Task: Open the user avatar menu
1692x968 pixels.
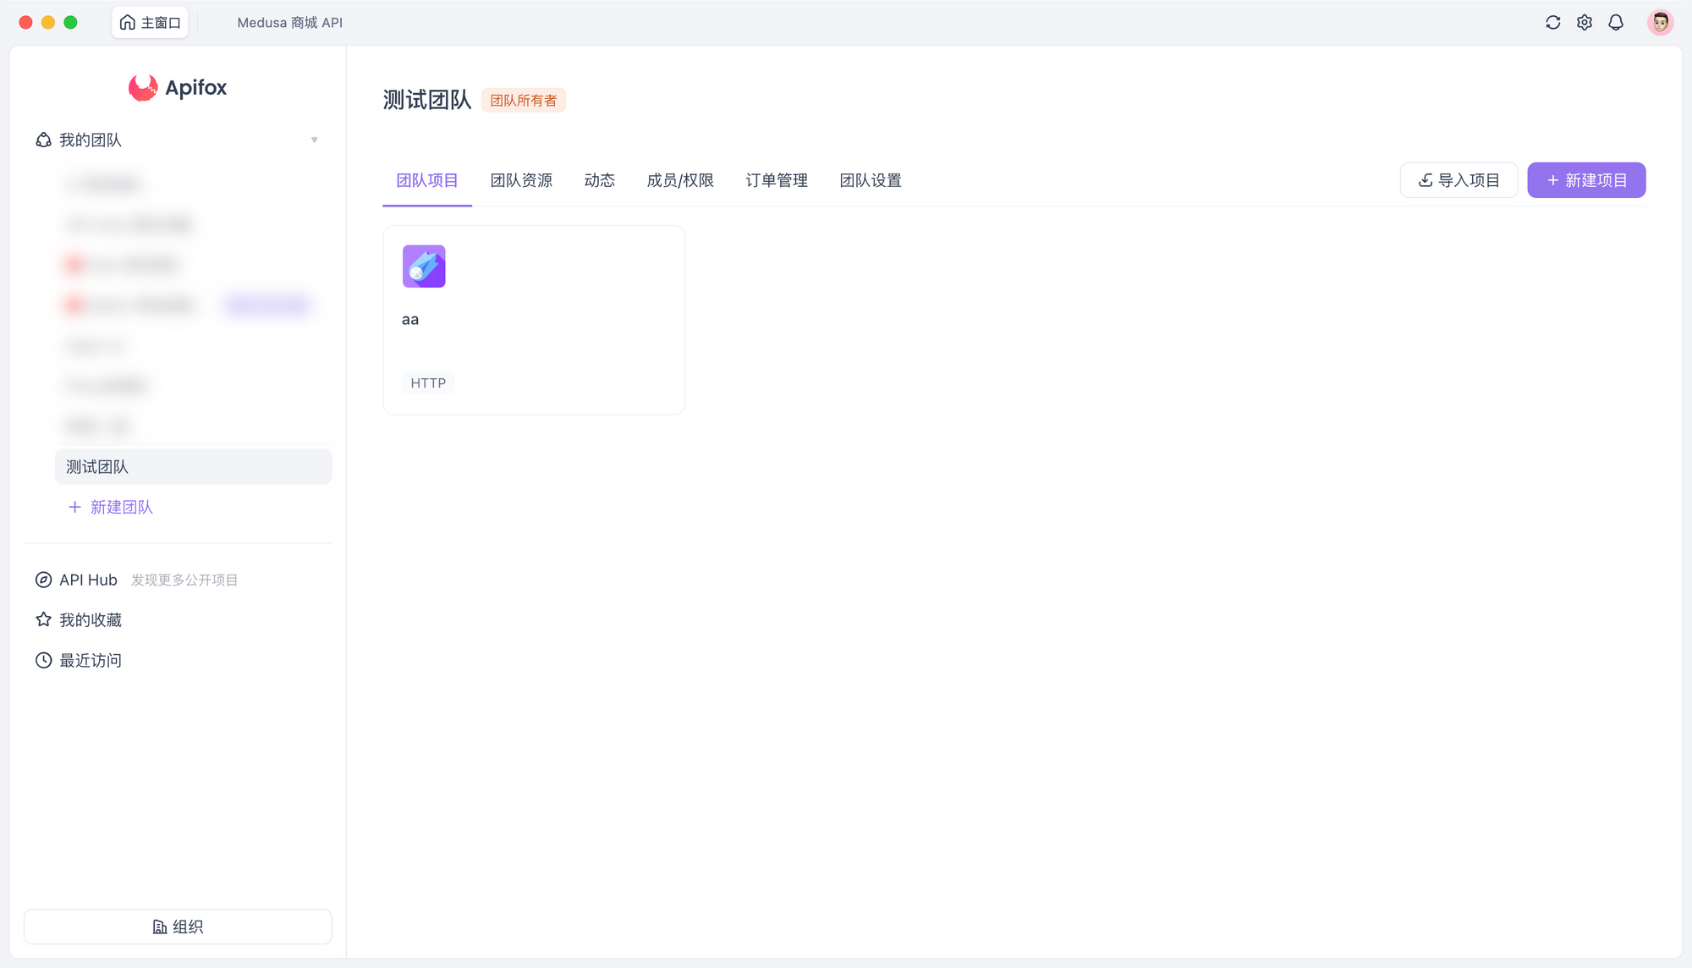Action: click(1660, 23)
